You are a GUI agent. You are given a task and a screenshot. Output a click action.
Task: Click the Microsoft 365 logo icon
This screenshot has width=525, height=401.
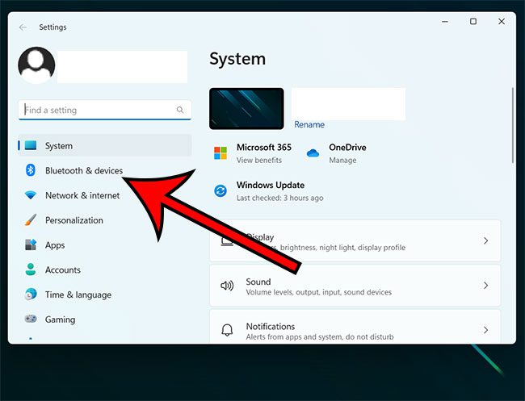pos(220,153)
